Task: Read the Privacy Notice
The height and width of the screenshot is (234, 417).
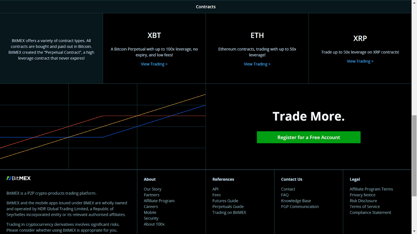Action: pos(363,195)
